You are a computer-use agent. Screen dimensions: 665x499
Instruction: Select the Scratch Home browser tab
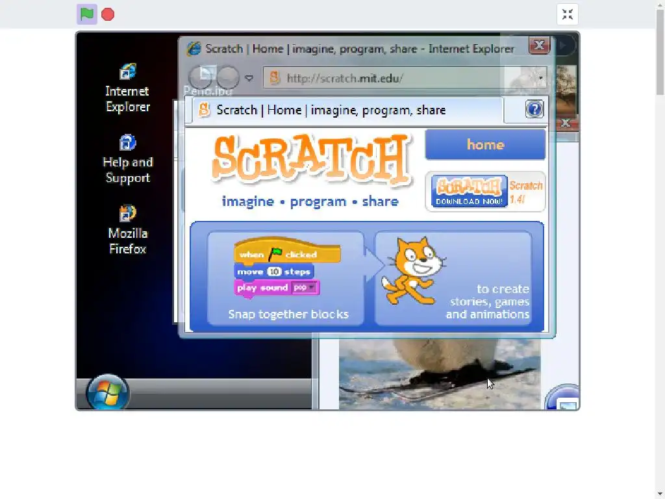tap(347, 110)
